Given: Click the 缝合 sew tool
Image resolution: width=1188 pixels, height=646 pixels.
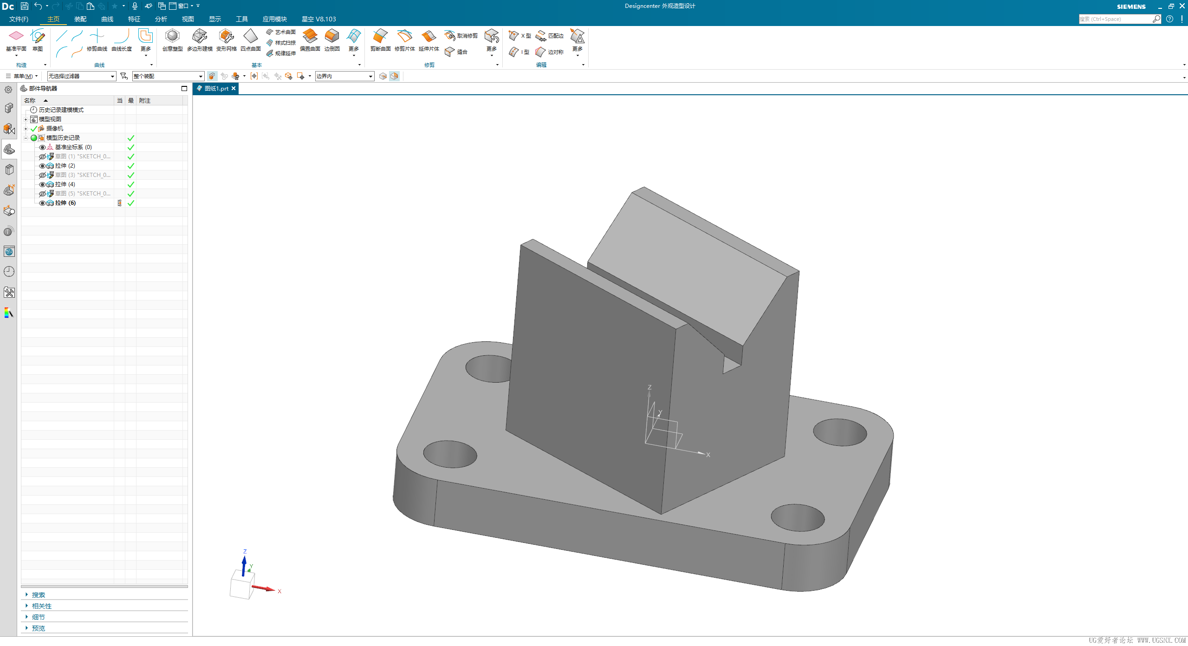Looking at the screenshot, I should pyautogui.click(x=456, y=52).
